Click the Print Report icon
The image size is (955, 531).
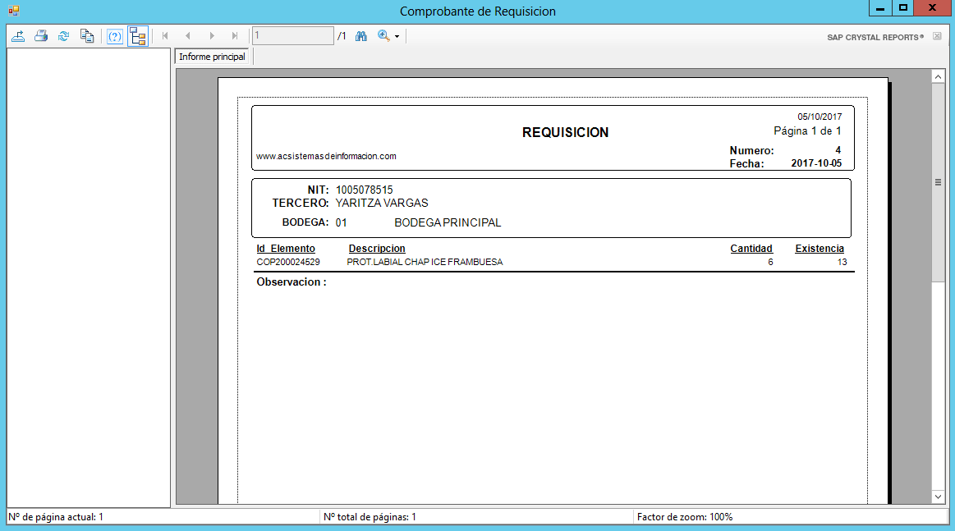click(x=41, y=36)
